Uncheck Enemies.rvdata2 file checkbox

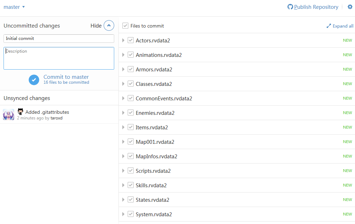[130, 113]
